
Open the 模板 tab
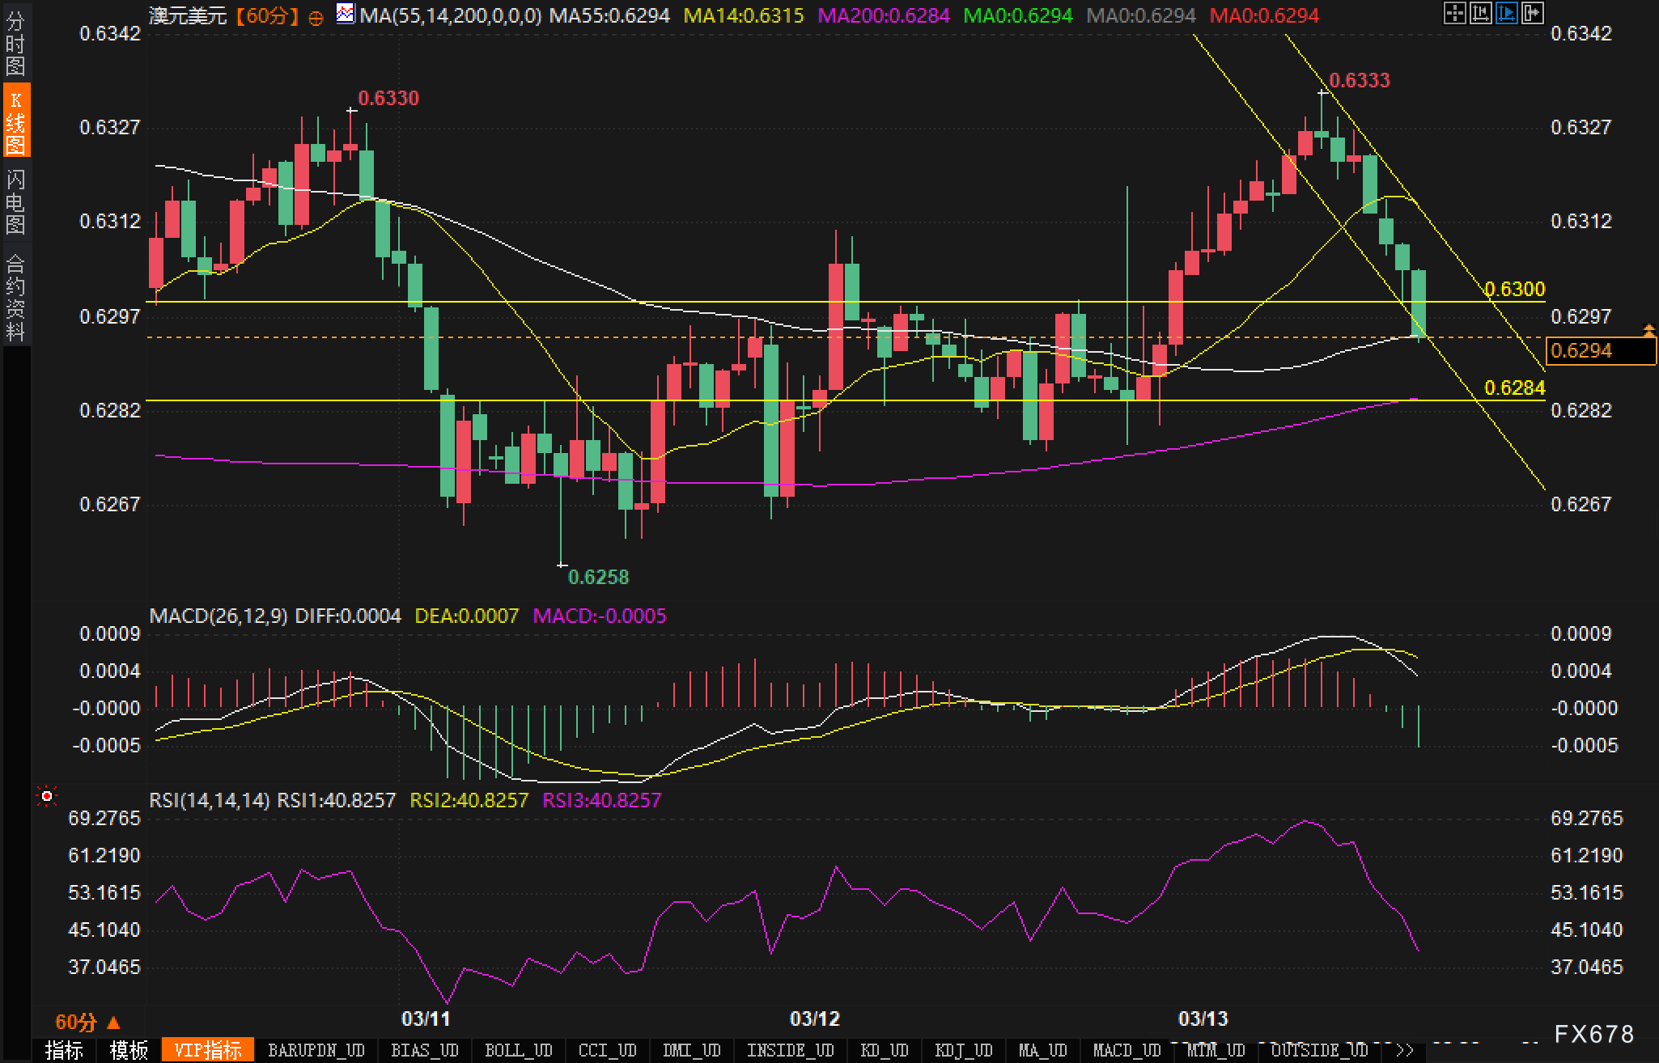tap(129, 1050)
